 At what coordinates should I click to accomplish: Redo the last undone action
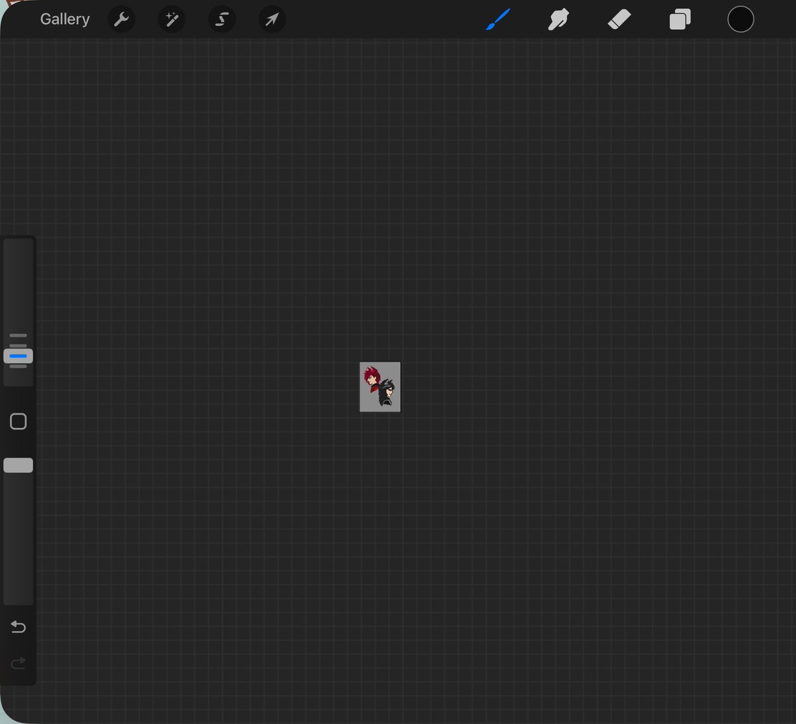19,662
